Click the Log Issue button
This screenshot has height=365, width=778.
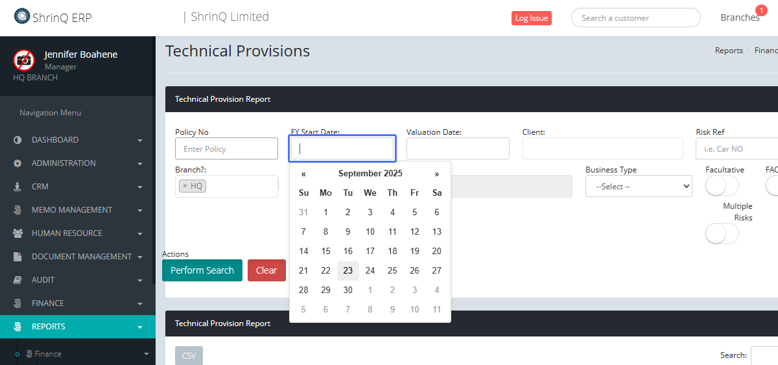tap(531, 18)
